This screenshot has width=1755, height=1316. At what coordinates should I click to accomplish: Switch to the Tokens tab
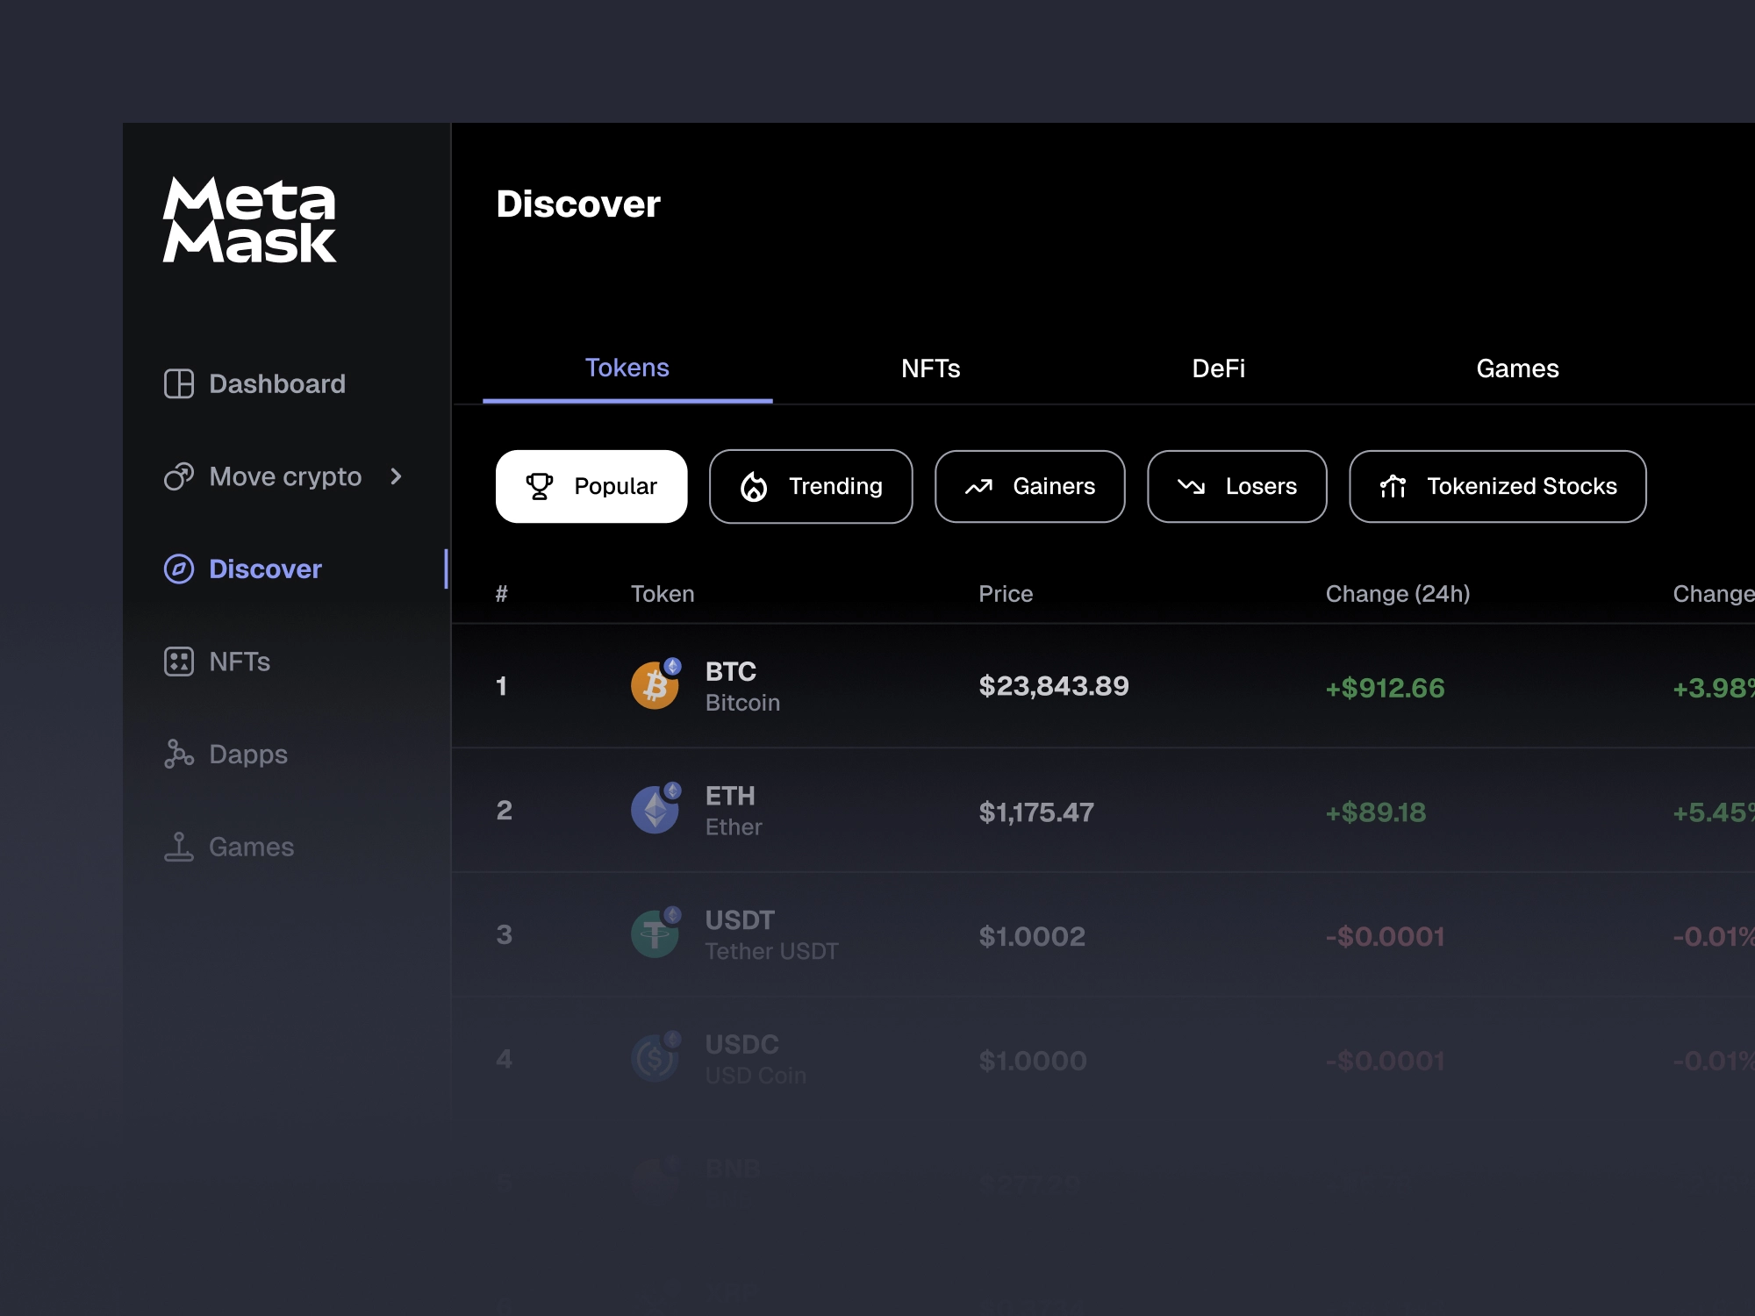[627, 368]
